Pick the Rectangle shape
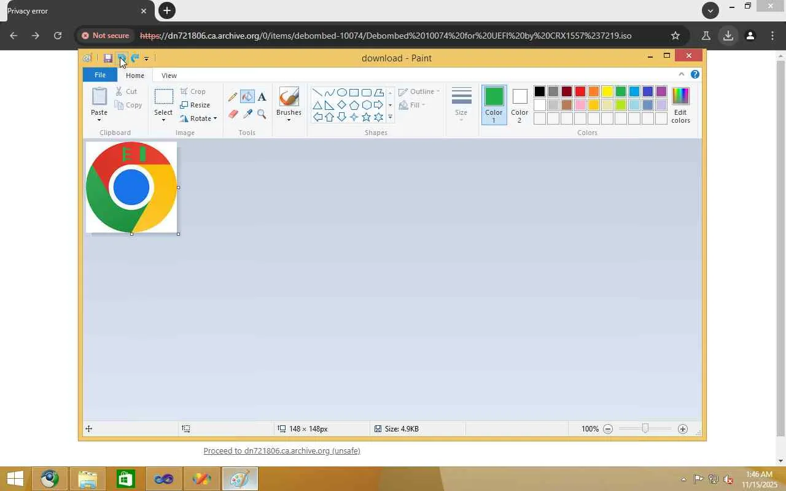 [354, 93]
